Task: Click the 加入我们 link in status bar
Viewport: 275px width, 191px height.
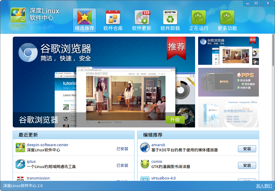Action: pos(264,186)
